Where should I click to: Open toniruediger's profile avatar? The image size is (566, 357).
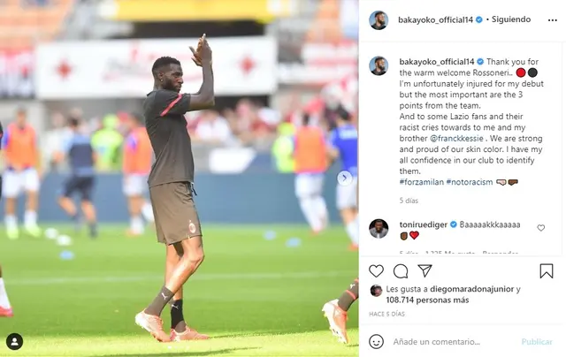pos(379,229)
